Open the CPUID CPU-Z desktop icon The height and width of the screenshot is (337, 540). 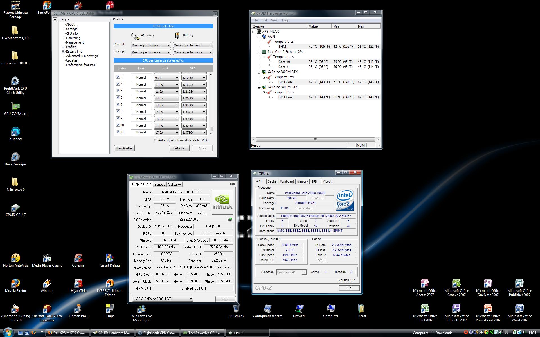tap(15, 210)
